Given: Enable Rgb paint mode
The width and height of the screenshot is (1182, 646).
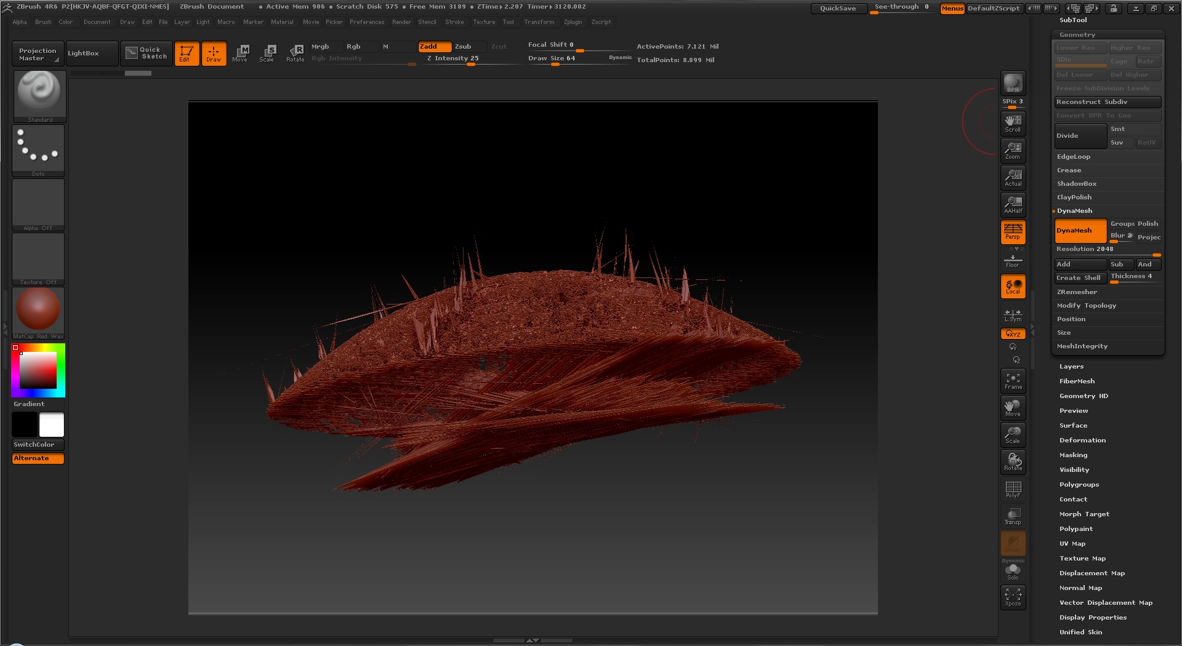Looking at the screenshot, I should pyautogui.click(x=360, y=47).
